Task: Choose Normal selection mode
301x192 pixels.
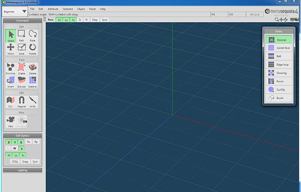Action: pyautogui.click(x=278, y=39)
